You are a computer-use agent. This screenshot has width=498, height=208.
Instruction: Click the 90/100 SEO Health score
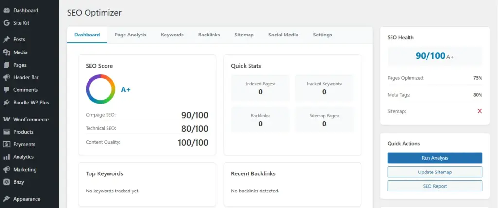[430, 56]
